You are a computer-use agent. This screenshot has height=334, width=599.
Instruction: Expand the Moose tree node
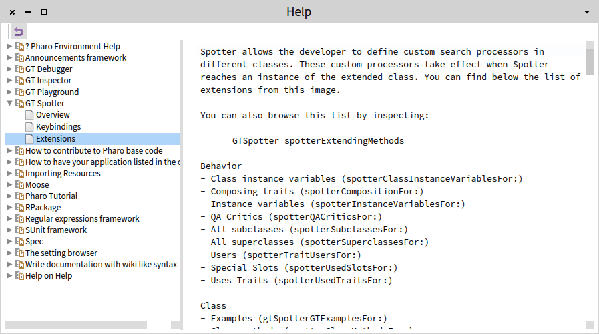pos(9,185)
